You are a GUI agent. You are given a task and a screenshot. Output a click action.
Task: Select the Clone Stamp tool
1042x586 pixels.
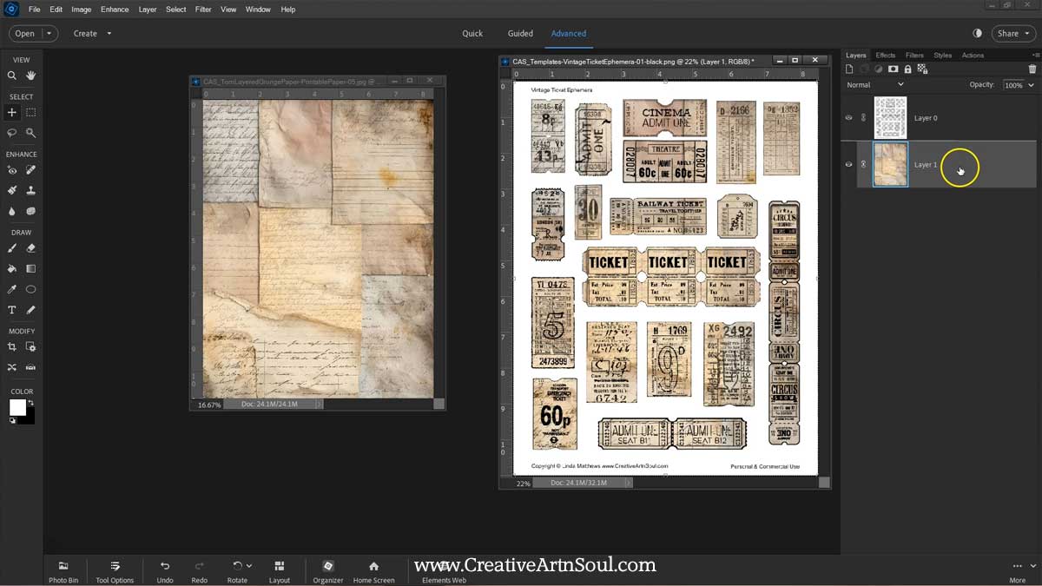point(30,190)
